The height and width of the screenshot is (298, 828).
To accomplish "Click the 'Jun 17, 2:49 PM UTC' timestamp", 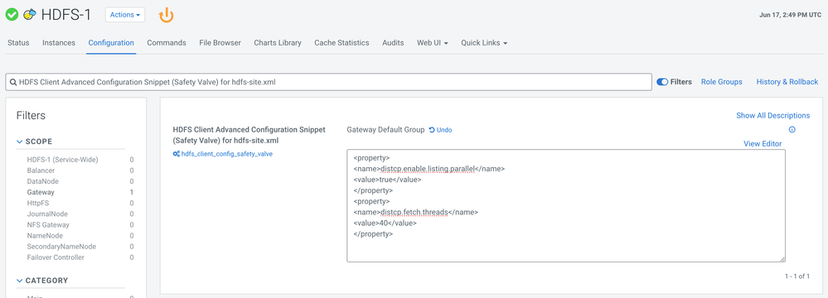I will pos(791,15).
